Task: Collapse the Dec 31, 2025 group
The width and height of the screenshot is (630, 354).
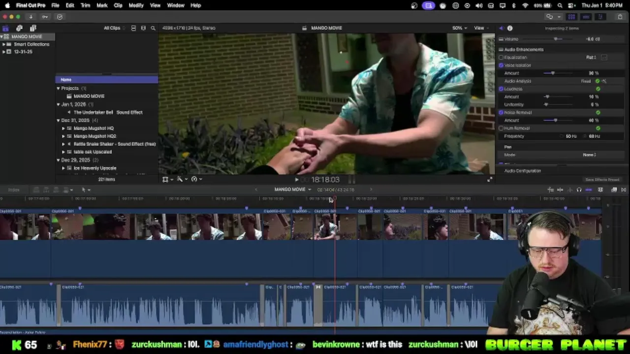Action: pyautogui.click(x=58, y=120)
